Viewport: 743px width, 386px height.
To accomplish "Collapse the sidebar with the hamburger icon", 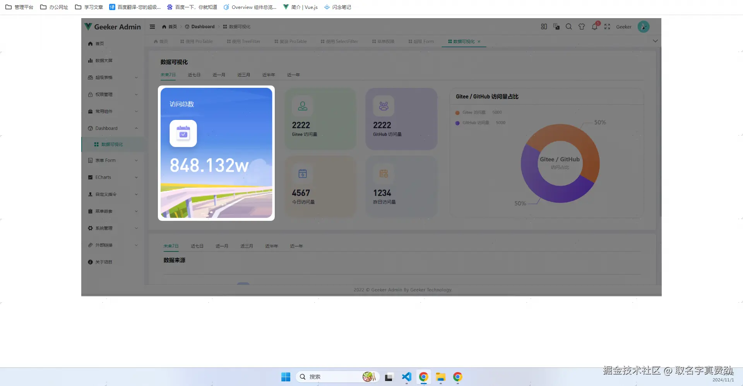I will [x=152, y=27].
